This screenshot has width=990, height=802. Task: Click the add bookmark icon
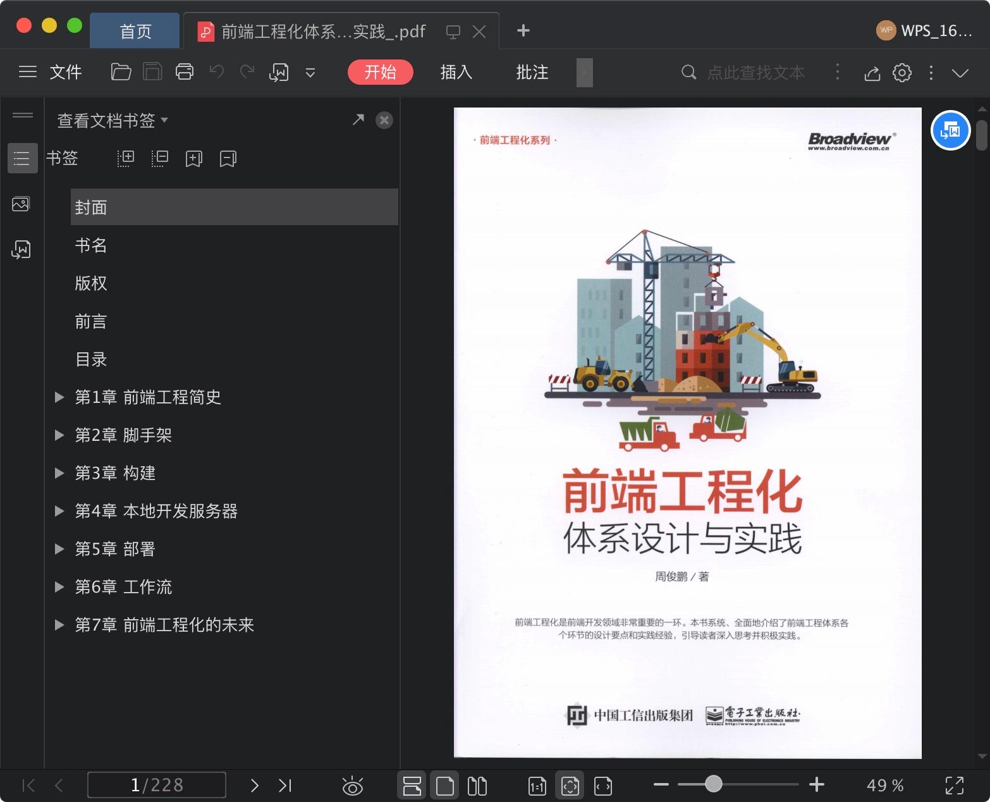[194, 159]
